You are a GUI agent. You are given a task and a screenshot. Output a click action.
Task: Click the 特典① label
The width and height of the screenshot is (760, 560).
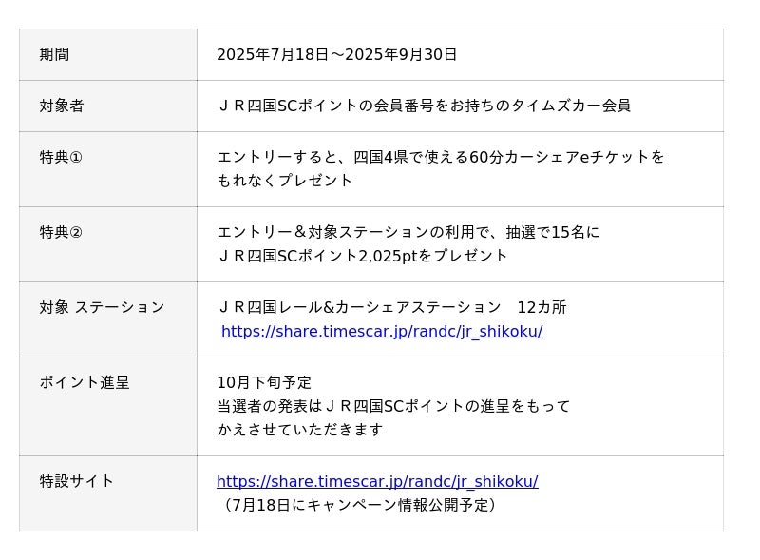point(61,158)
